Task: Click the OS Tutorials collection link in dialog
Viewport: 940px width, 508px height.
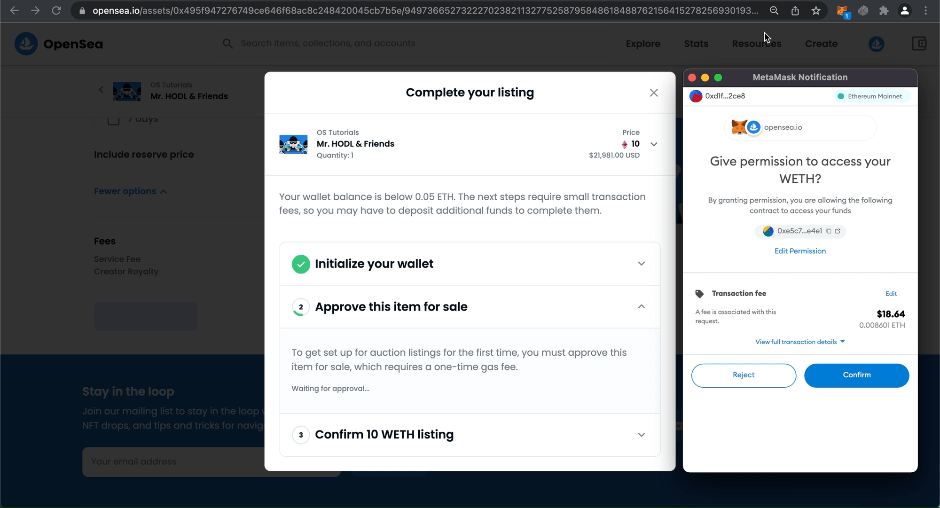Action: (x=337, y=133)
